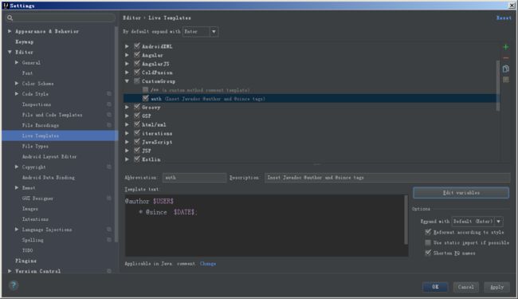Click project-level icon beside Version Control
The height and width of the screenshot is (299, 518).
[109, 271]
